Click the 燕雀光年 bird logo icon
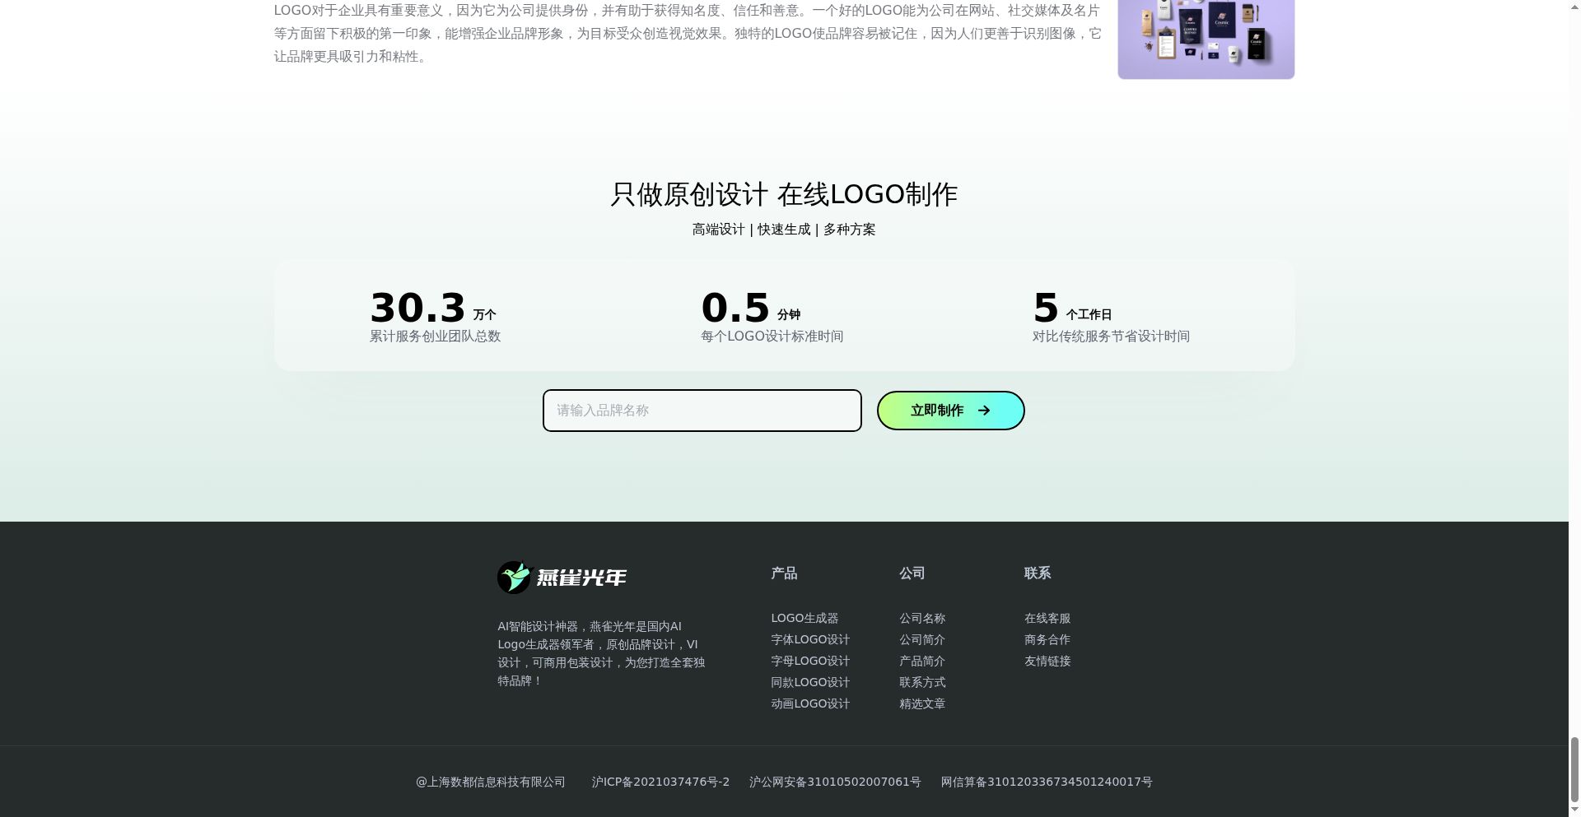 515,578
